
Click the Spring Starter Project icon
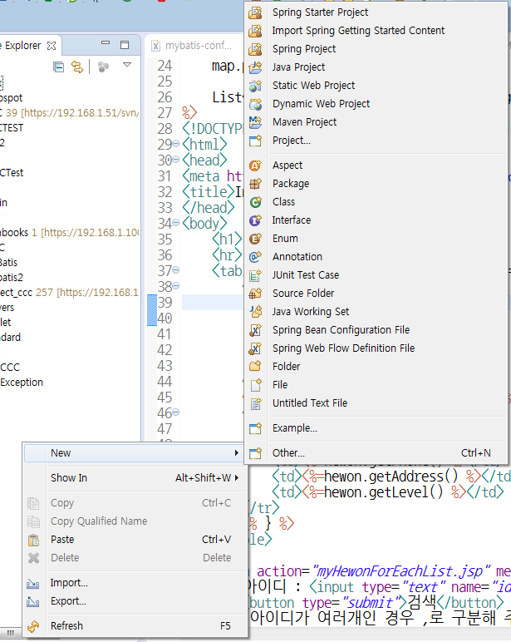(x=255, y=12)
